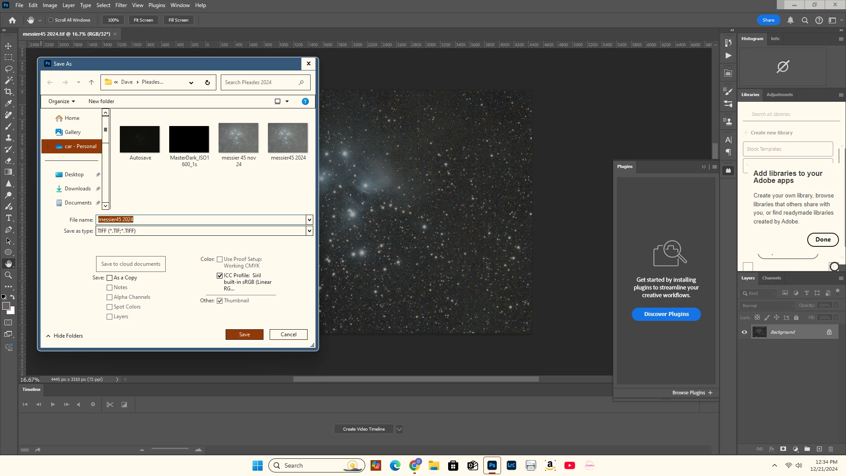Click the Discover Plugins button
Screen dimensions: 846x476
point(666,314)
